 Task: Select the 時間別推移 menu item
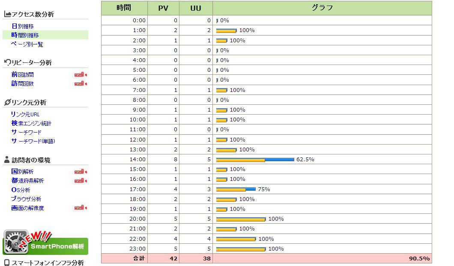click(x=25, y=35)
